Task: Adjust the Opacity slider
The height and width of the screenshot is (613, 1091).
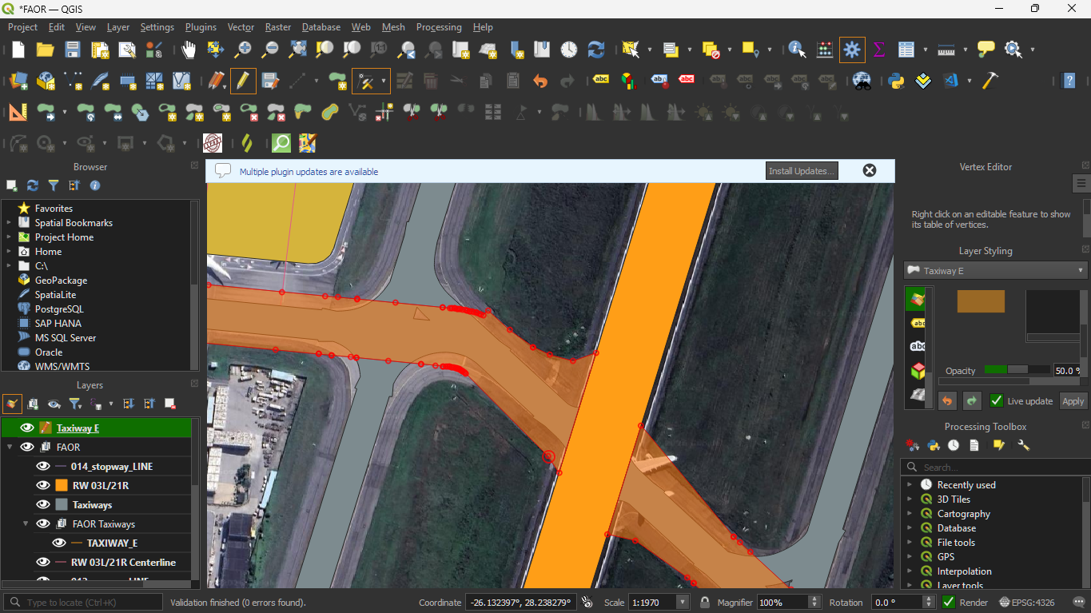Action: point(1017,370)
